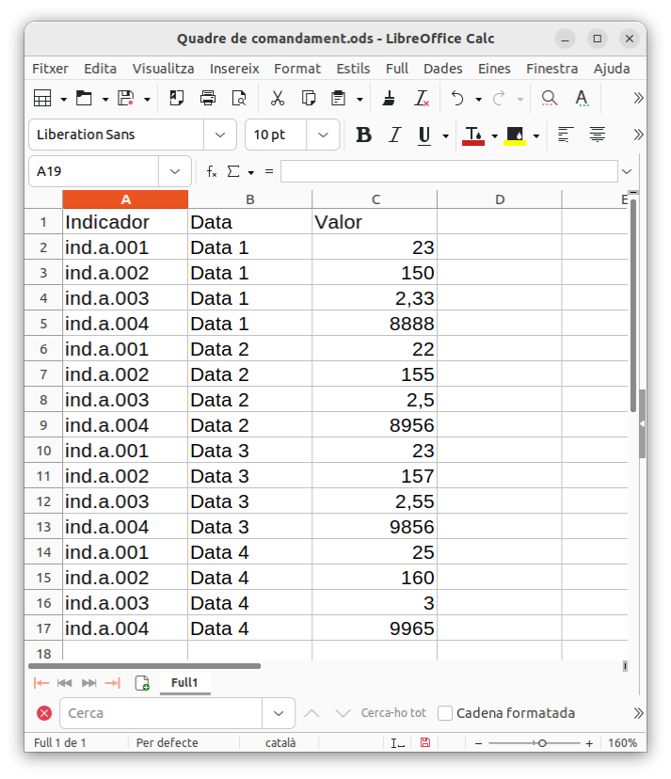The height and width of the screenshot is (779, 671).
Task: Open the search history dropdown
Action: 279,713
